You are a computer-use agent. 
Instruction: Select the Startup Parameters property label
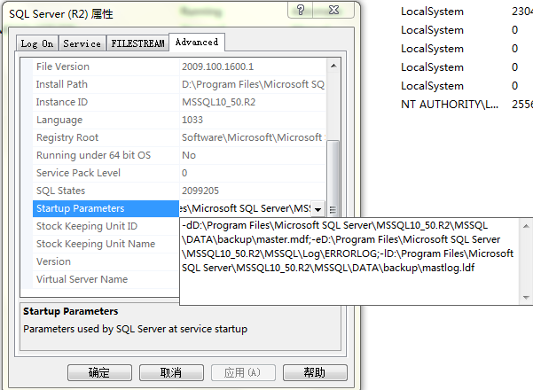[x=106, y=208]
